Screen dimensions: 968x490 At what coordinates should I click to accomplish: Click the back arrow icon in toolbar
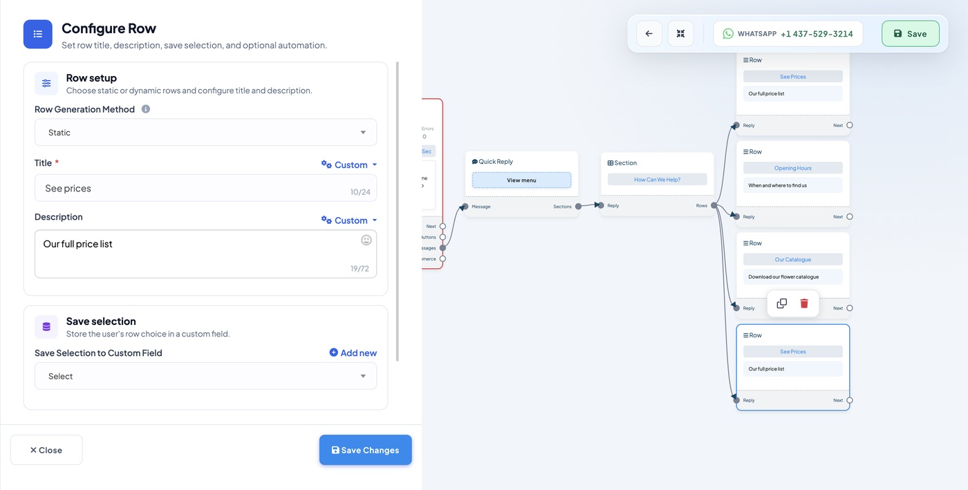[649, 33]
